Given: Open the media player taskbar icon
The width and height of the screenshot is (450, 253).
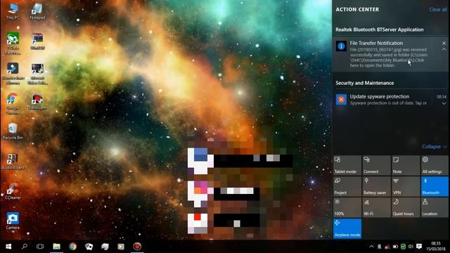Looking at the screenshot, I should pos(121,247).
